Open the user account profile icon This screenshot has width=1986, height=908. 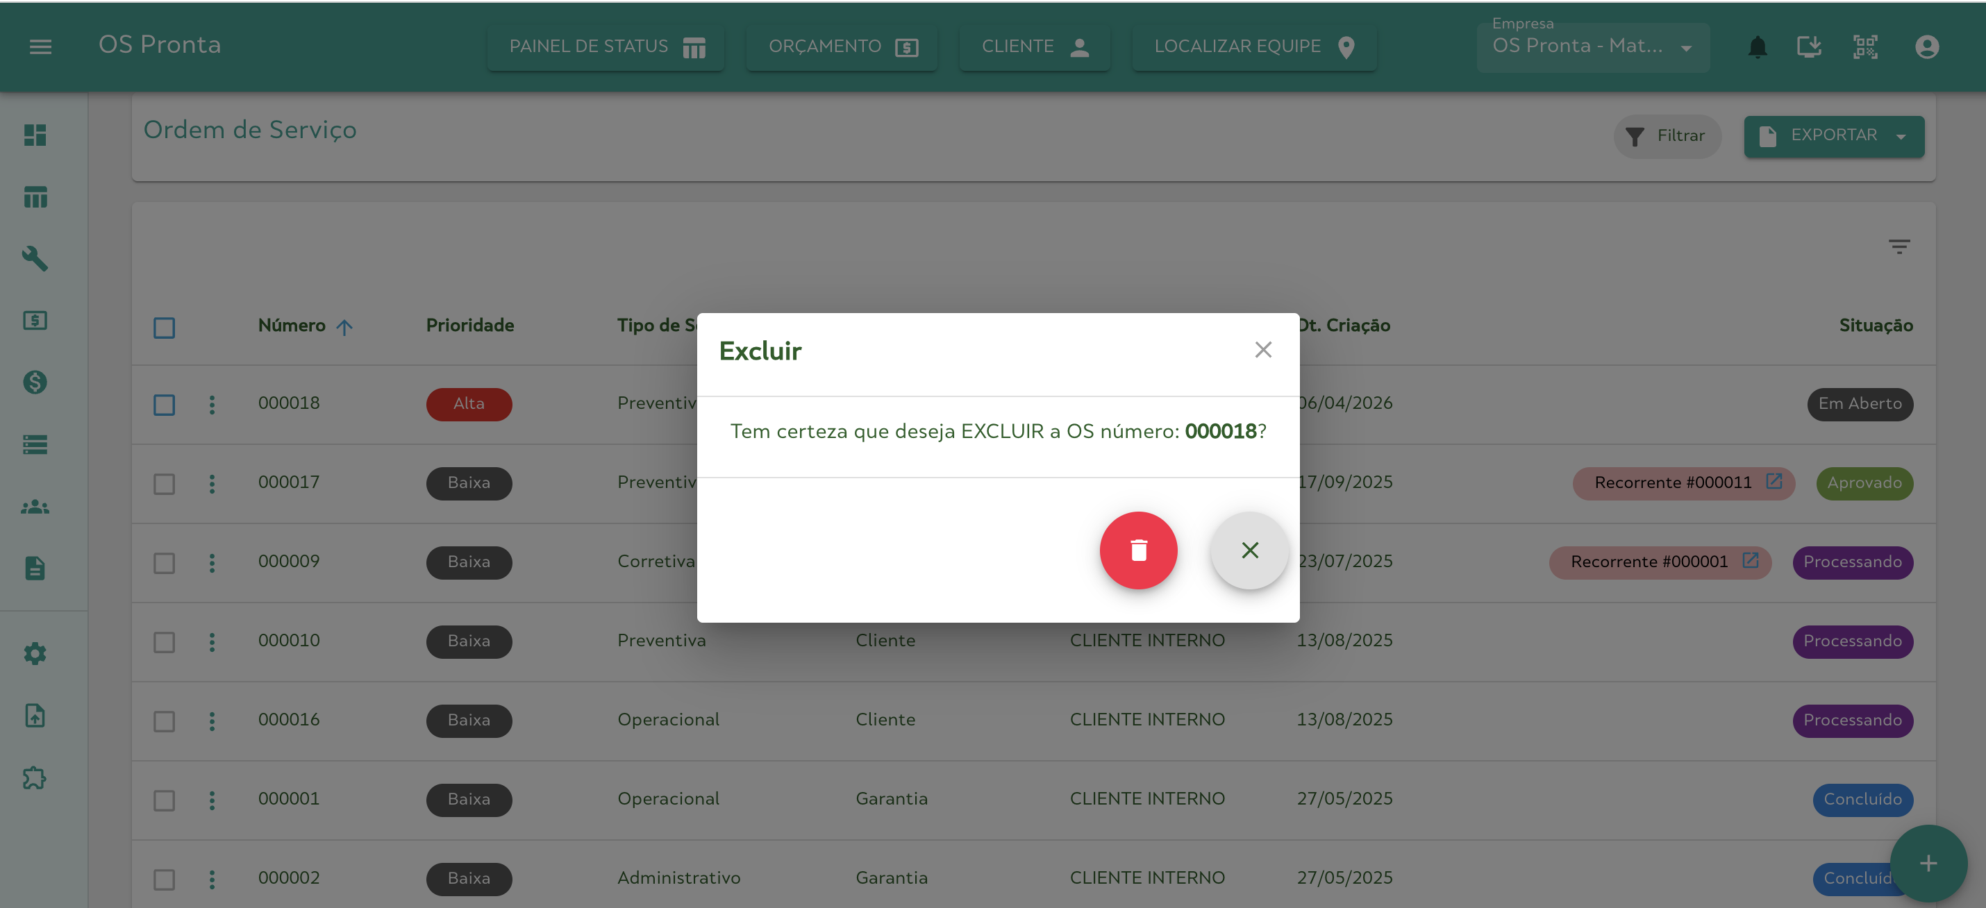point(1926,47)
